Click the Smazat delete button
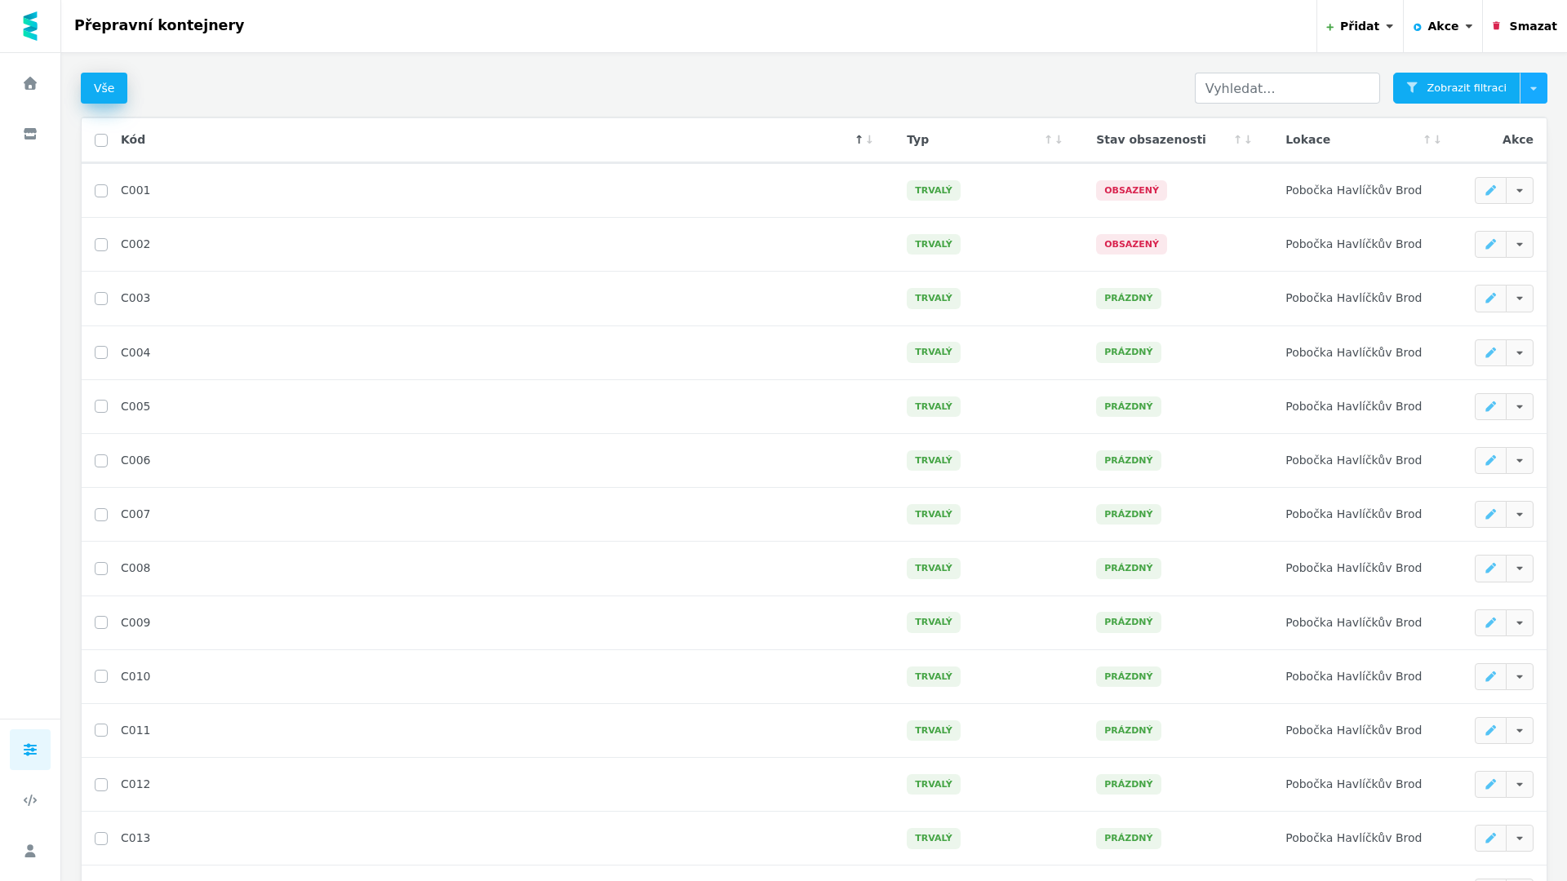This screenshot has width=1567, height=881. (x=1525, y=26)
